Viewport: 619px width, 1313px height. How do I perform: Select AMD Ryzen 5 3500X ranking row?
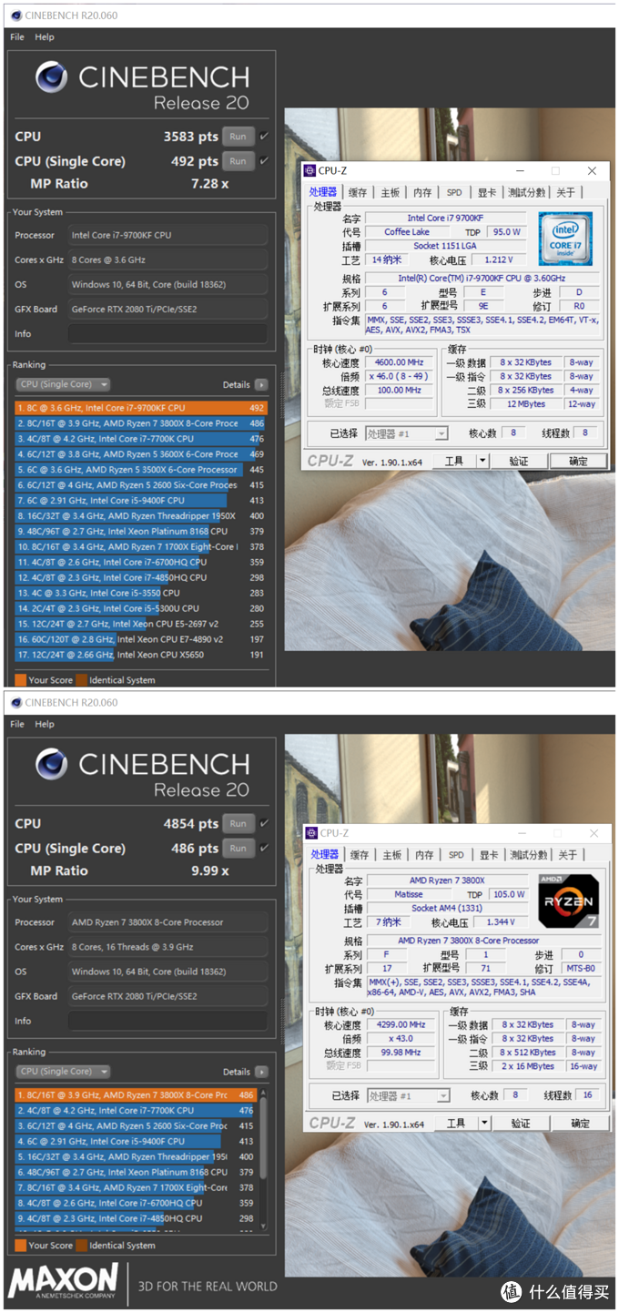pyautogui.click(x=141, y=470)
